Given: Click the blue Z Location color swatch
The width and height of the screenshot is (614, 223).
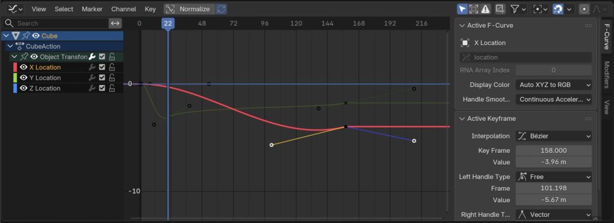Looking at the screenshot, I should tap(15, 88).
